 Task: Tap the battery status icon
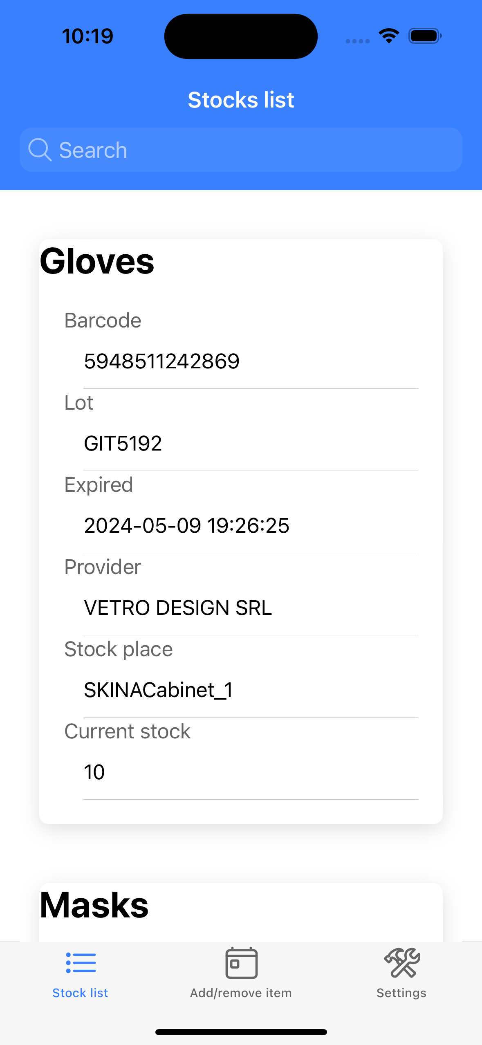[425, 36]
